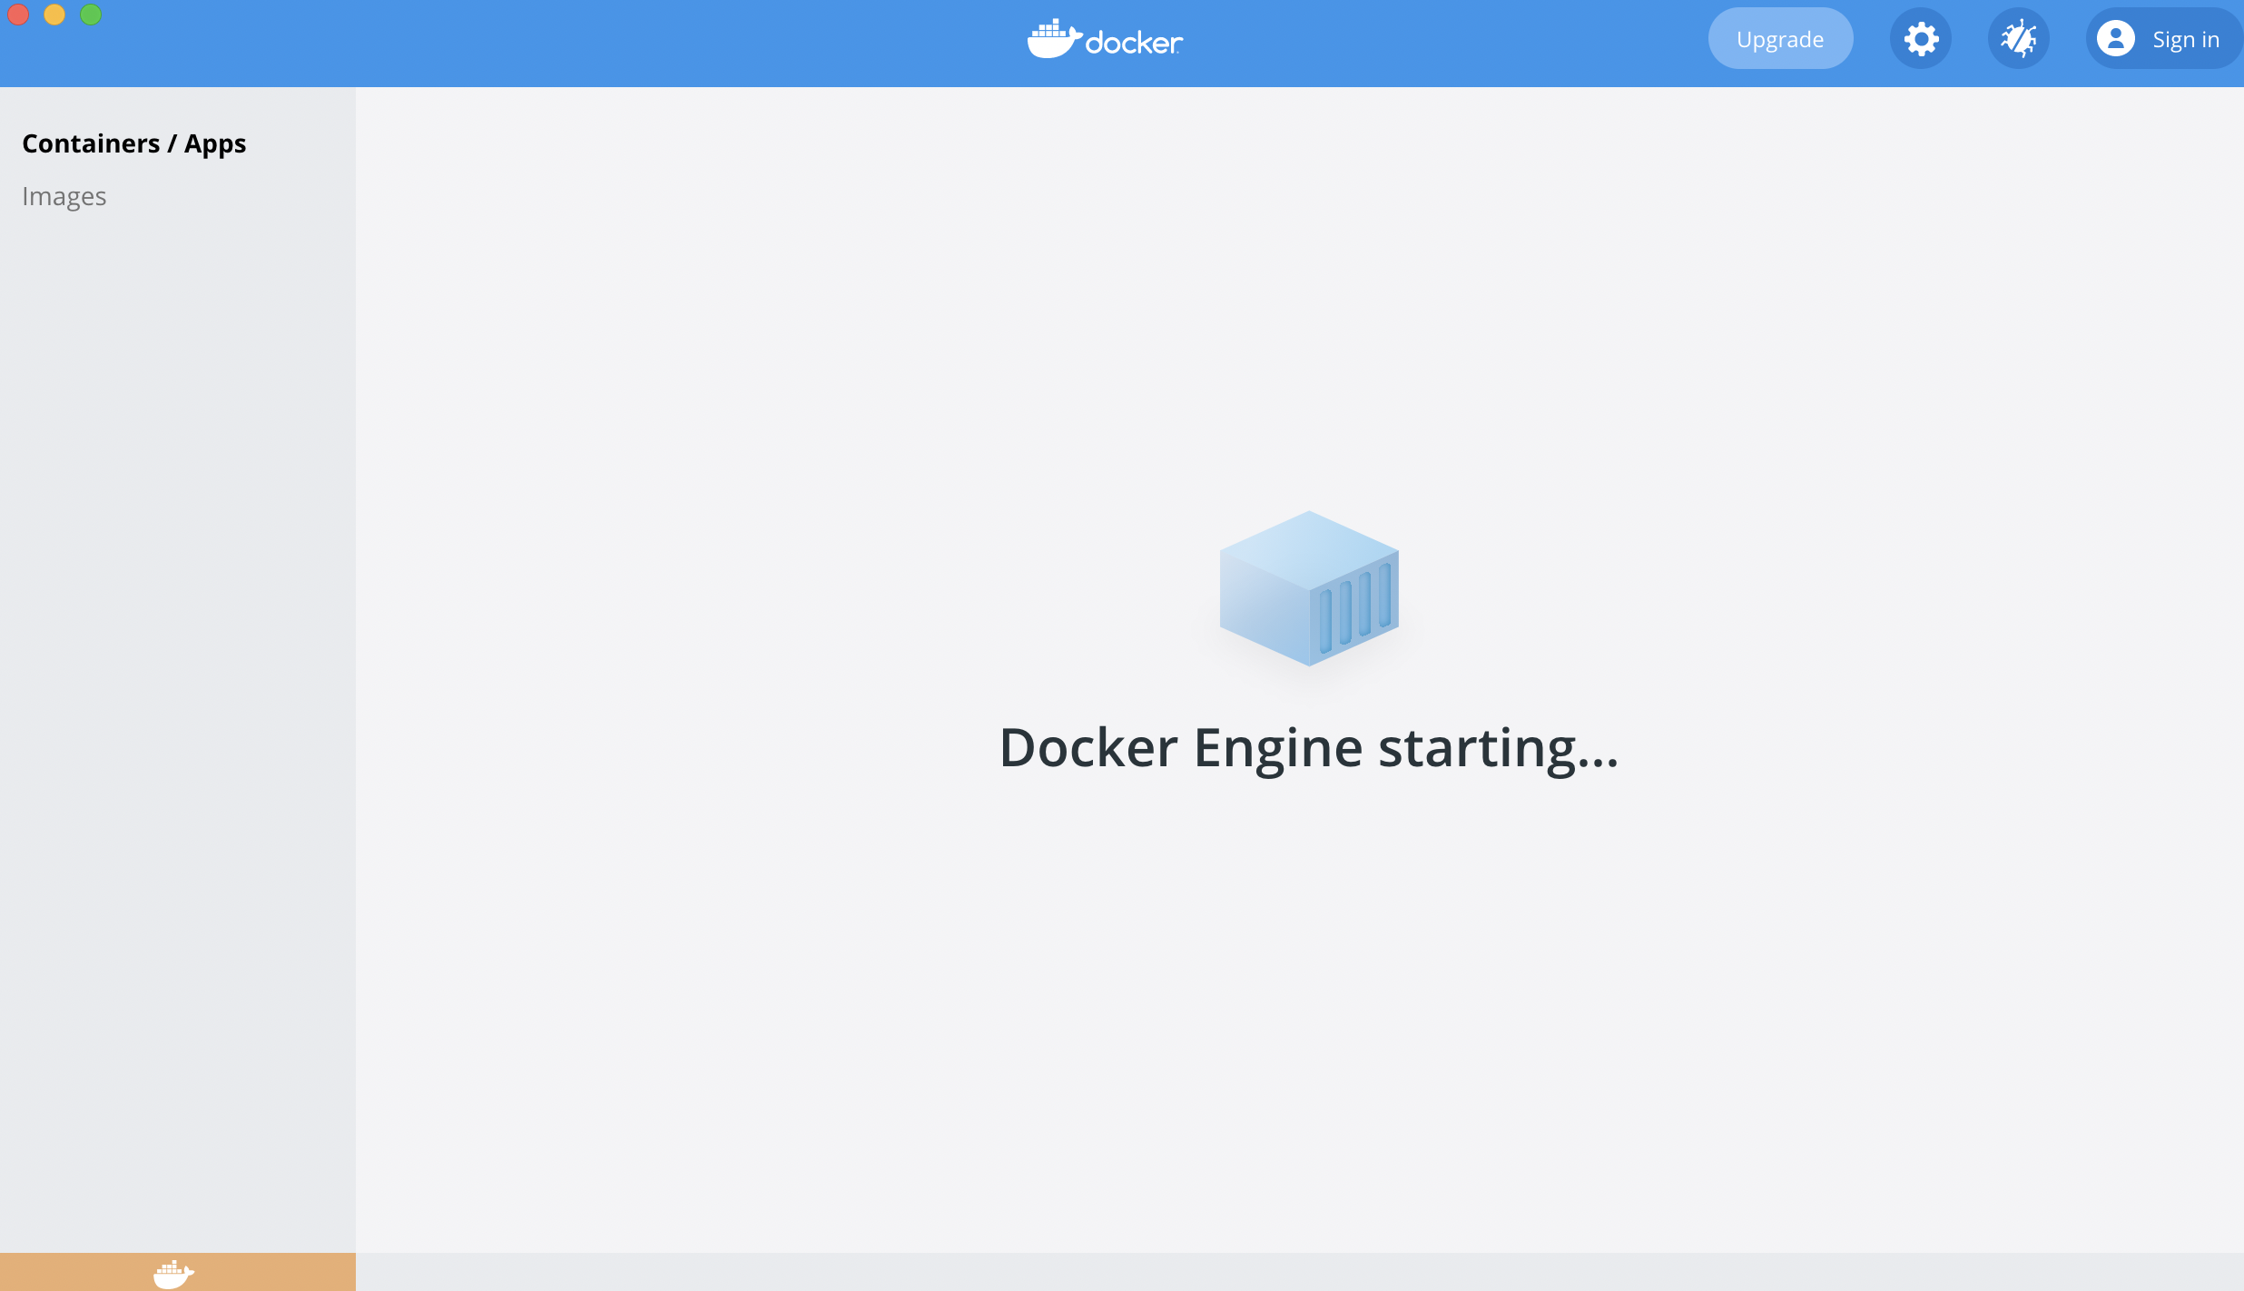The height and width of the screenshot is (1291, 2244).
Task: Click the Upgrade button
Action: pyautogui.click(x=1779, y=38)
